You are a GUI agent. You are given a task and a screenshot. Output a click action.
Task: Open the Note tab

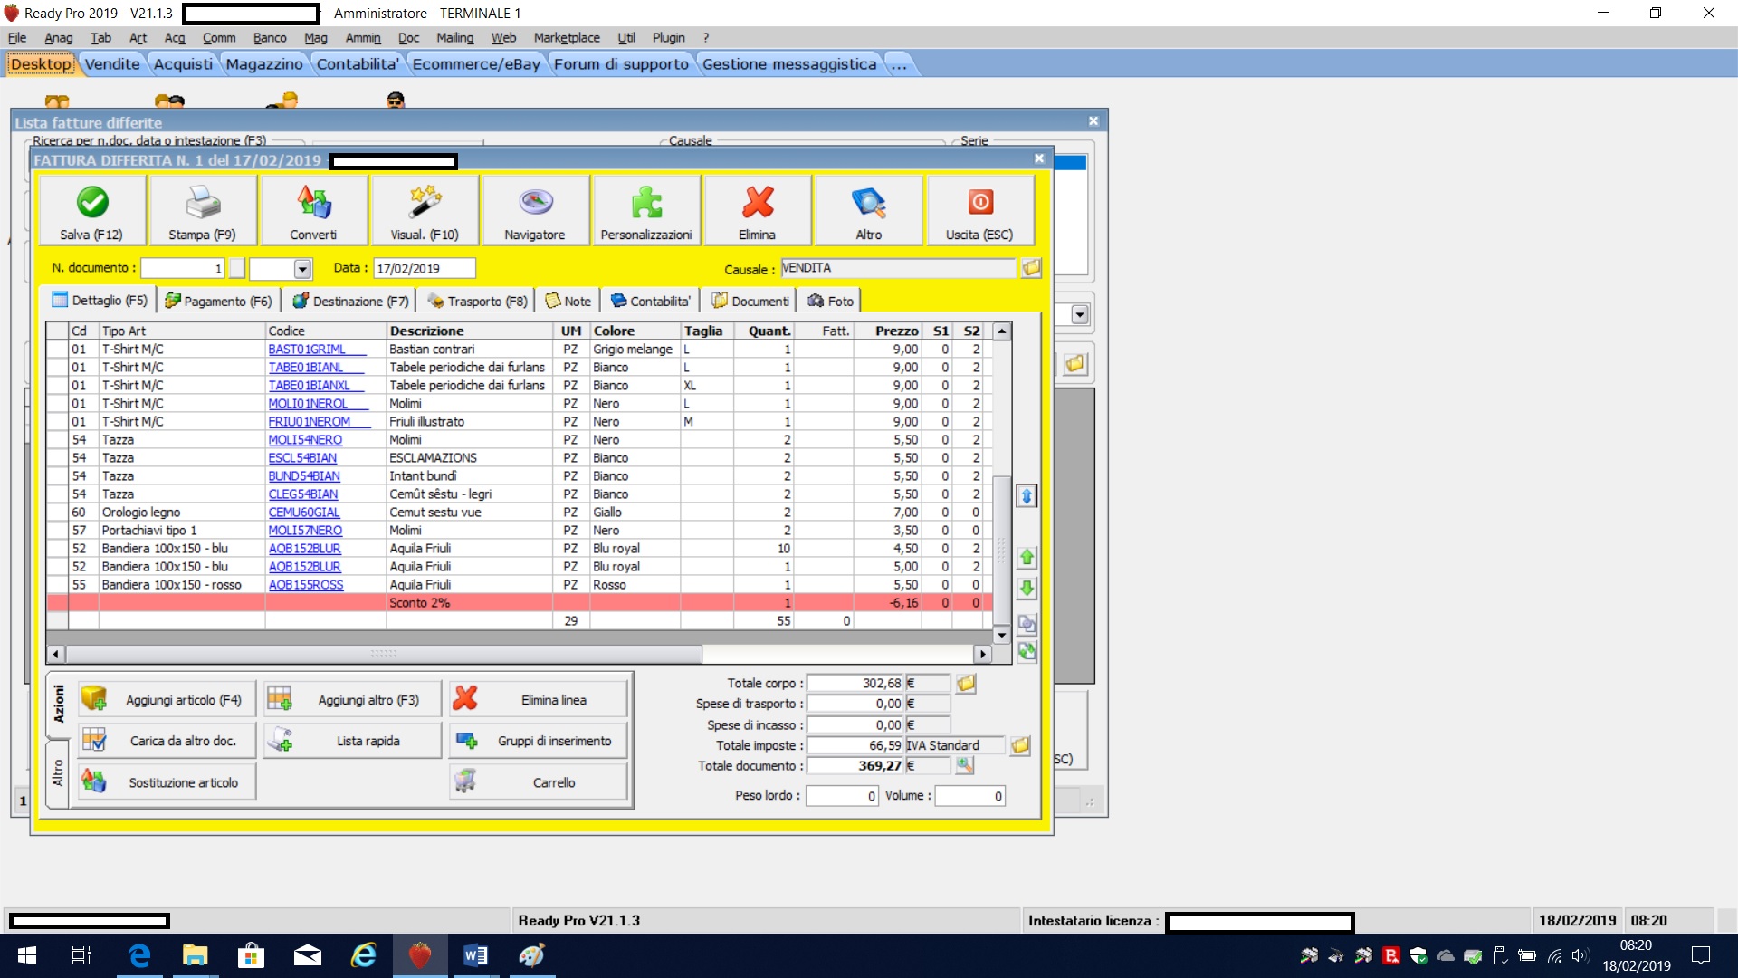pyautogui.click(x=568, y=301)
